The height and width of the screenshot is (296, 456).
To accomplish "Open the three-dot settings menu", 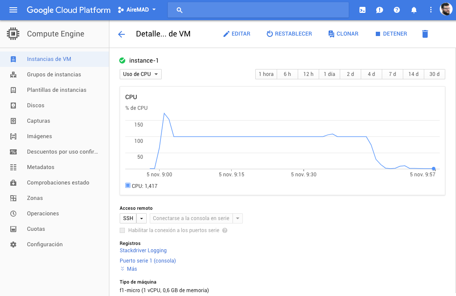I will pyautogui.click(x=431, y=10).
